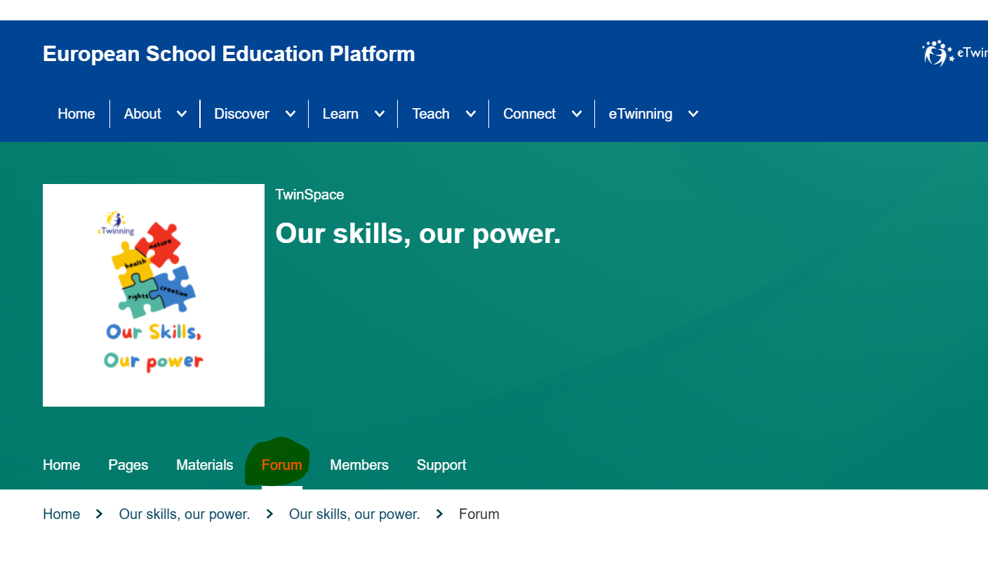Go to Home in main navigation bar

click(76, 114)
